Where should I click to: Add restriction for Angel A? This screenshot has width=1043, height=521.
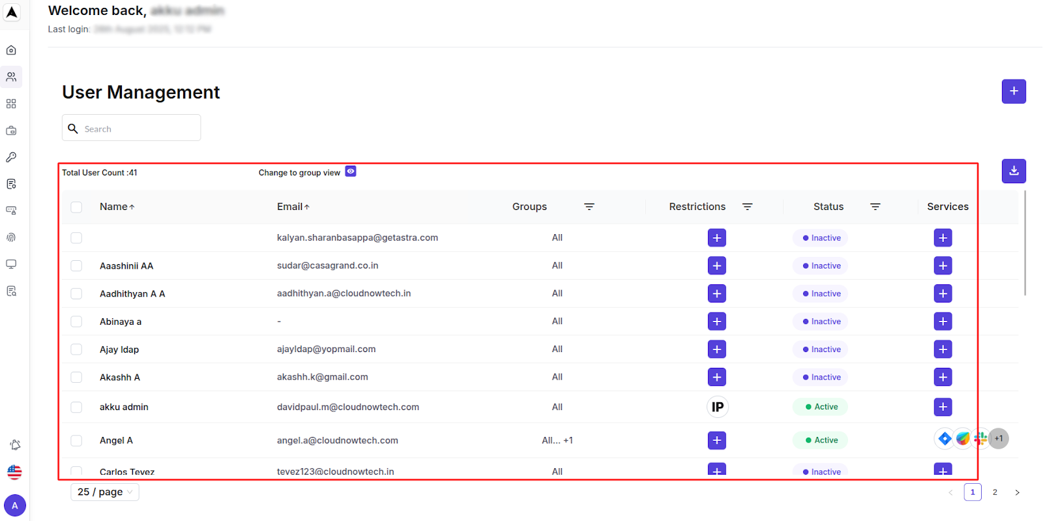click(717, 441)
